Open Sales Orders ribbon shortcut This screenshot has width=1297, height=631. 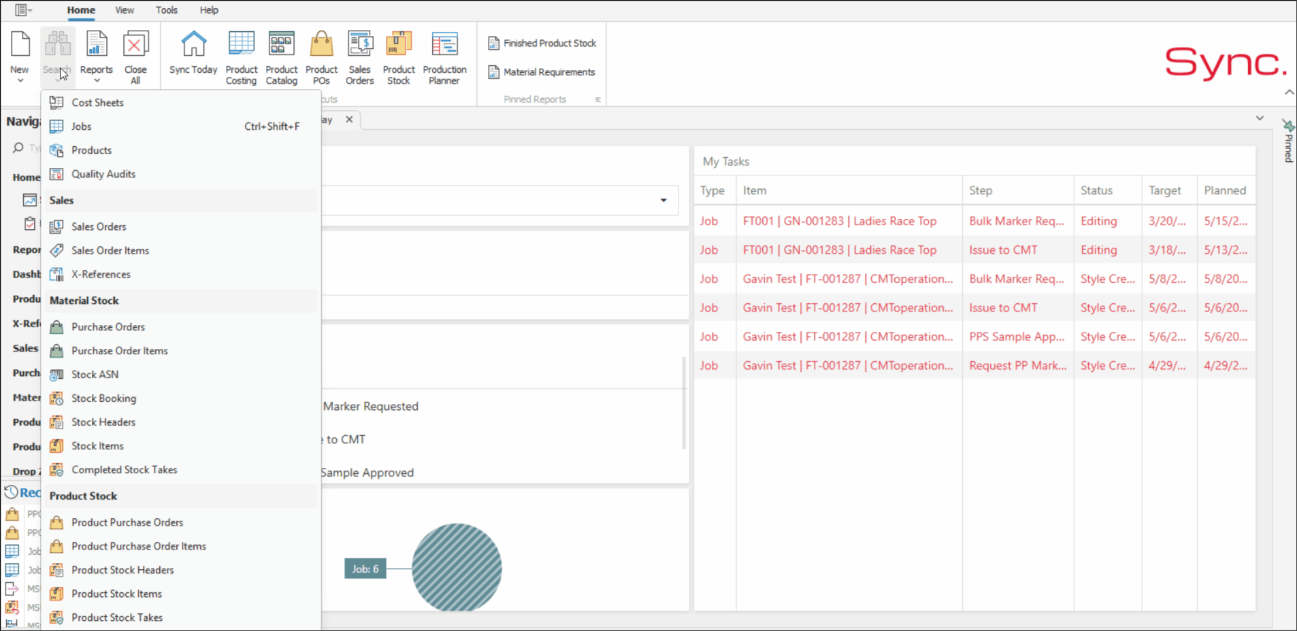pos(359,57)
